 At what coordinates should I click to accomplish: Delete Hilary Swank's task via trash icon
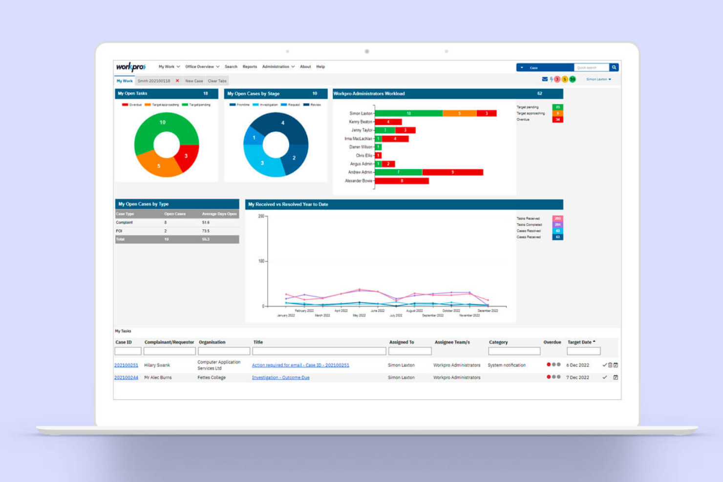click(610, 365)
